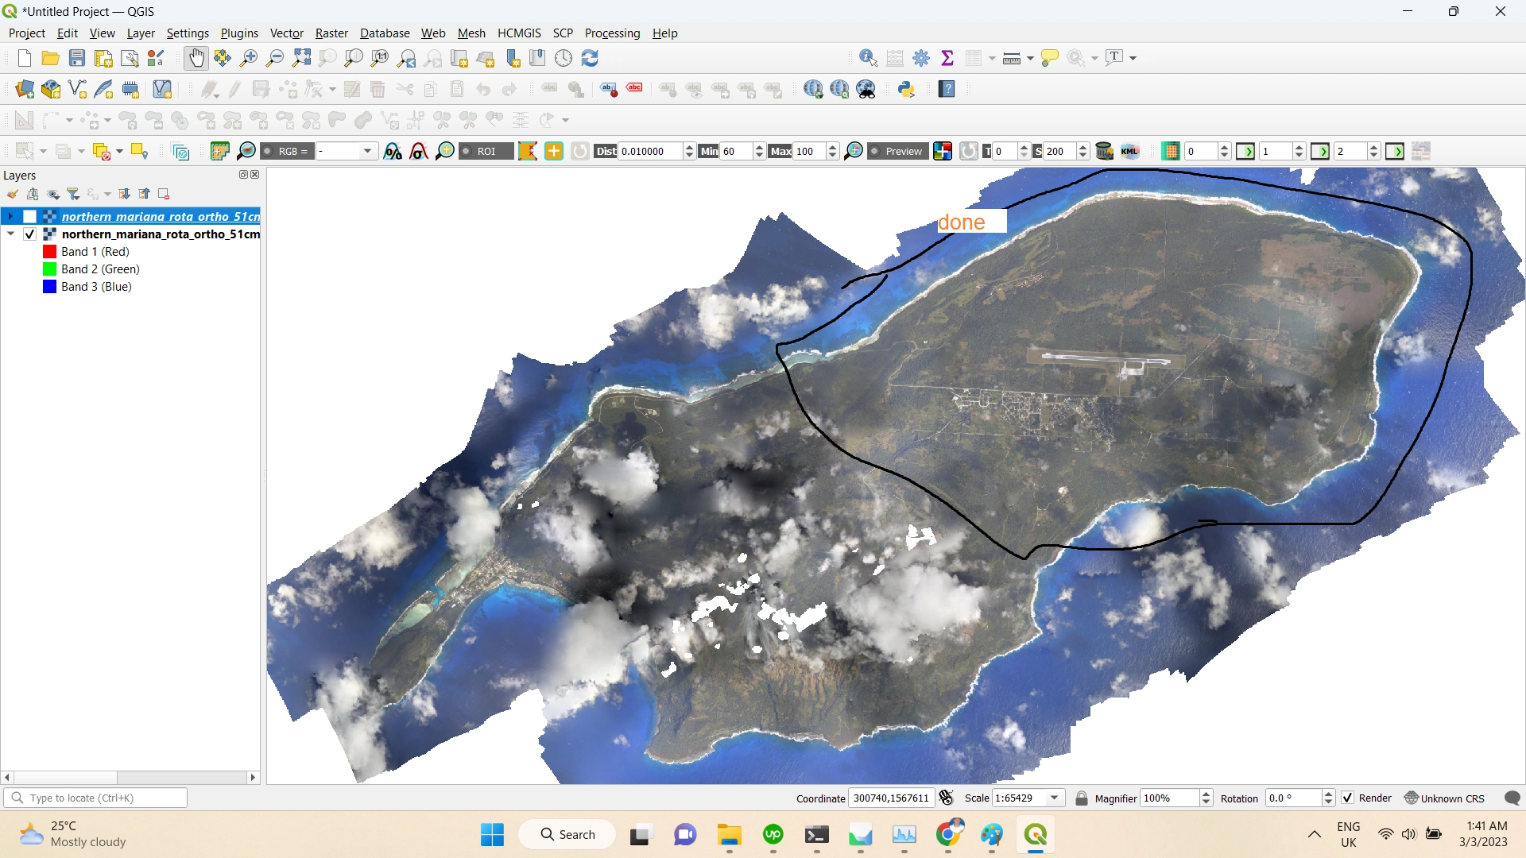Click the Save Project icon
The image size is (1526, 858).
coord(77,58)
